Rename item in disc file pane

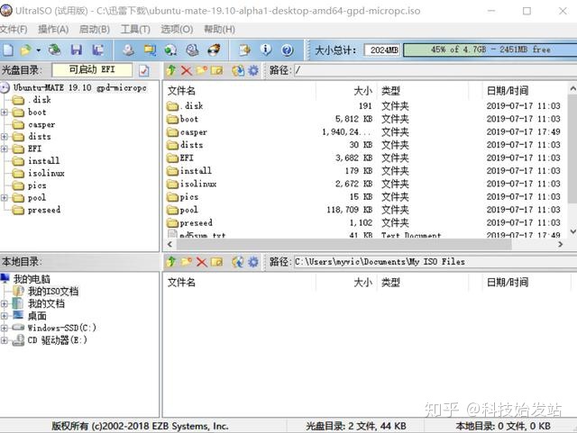(216, 70)
